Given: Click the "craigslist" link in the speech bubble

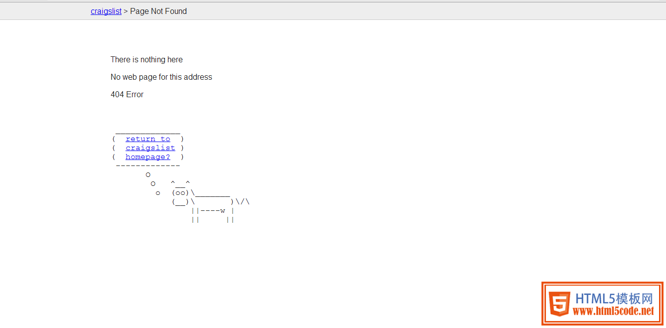Looking at the screenshot, I should 150,148.
